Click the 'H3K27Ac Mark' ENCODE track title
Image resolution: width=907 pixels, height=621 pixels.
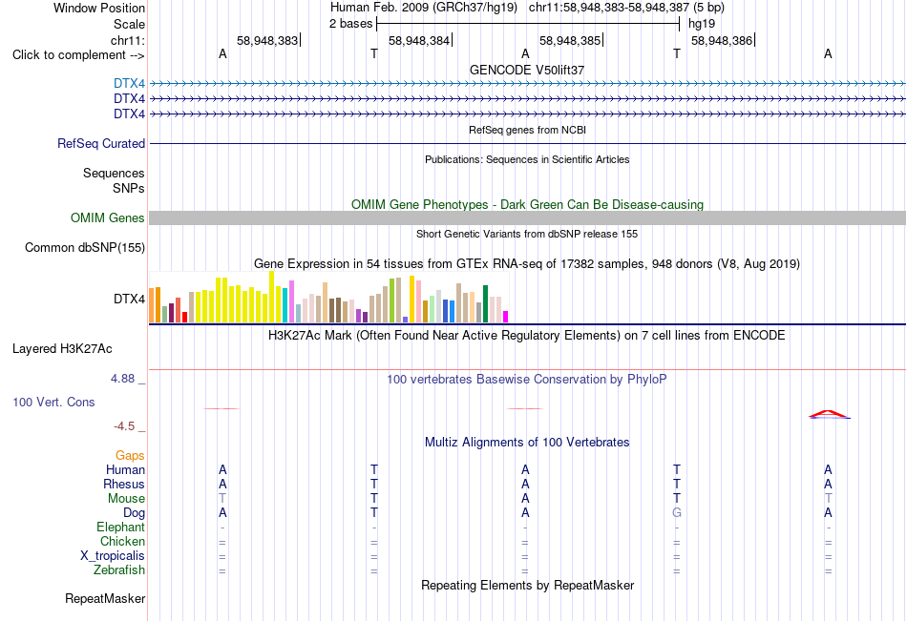point(527,336)
